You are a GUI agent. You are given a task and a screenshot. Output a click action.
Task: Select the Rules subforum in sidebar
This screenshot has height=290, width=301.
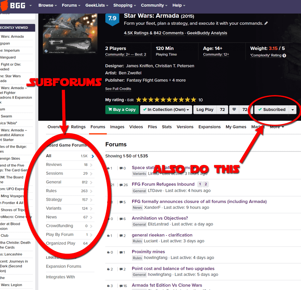(x=51, y=191)
